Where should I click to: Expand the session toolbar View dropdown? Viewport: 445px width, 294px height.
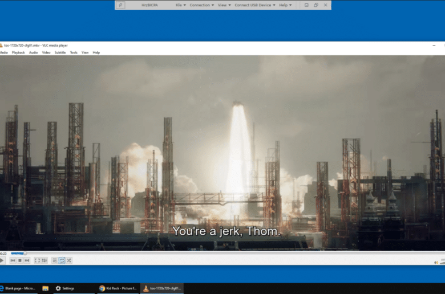224,5
